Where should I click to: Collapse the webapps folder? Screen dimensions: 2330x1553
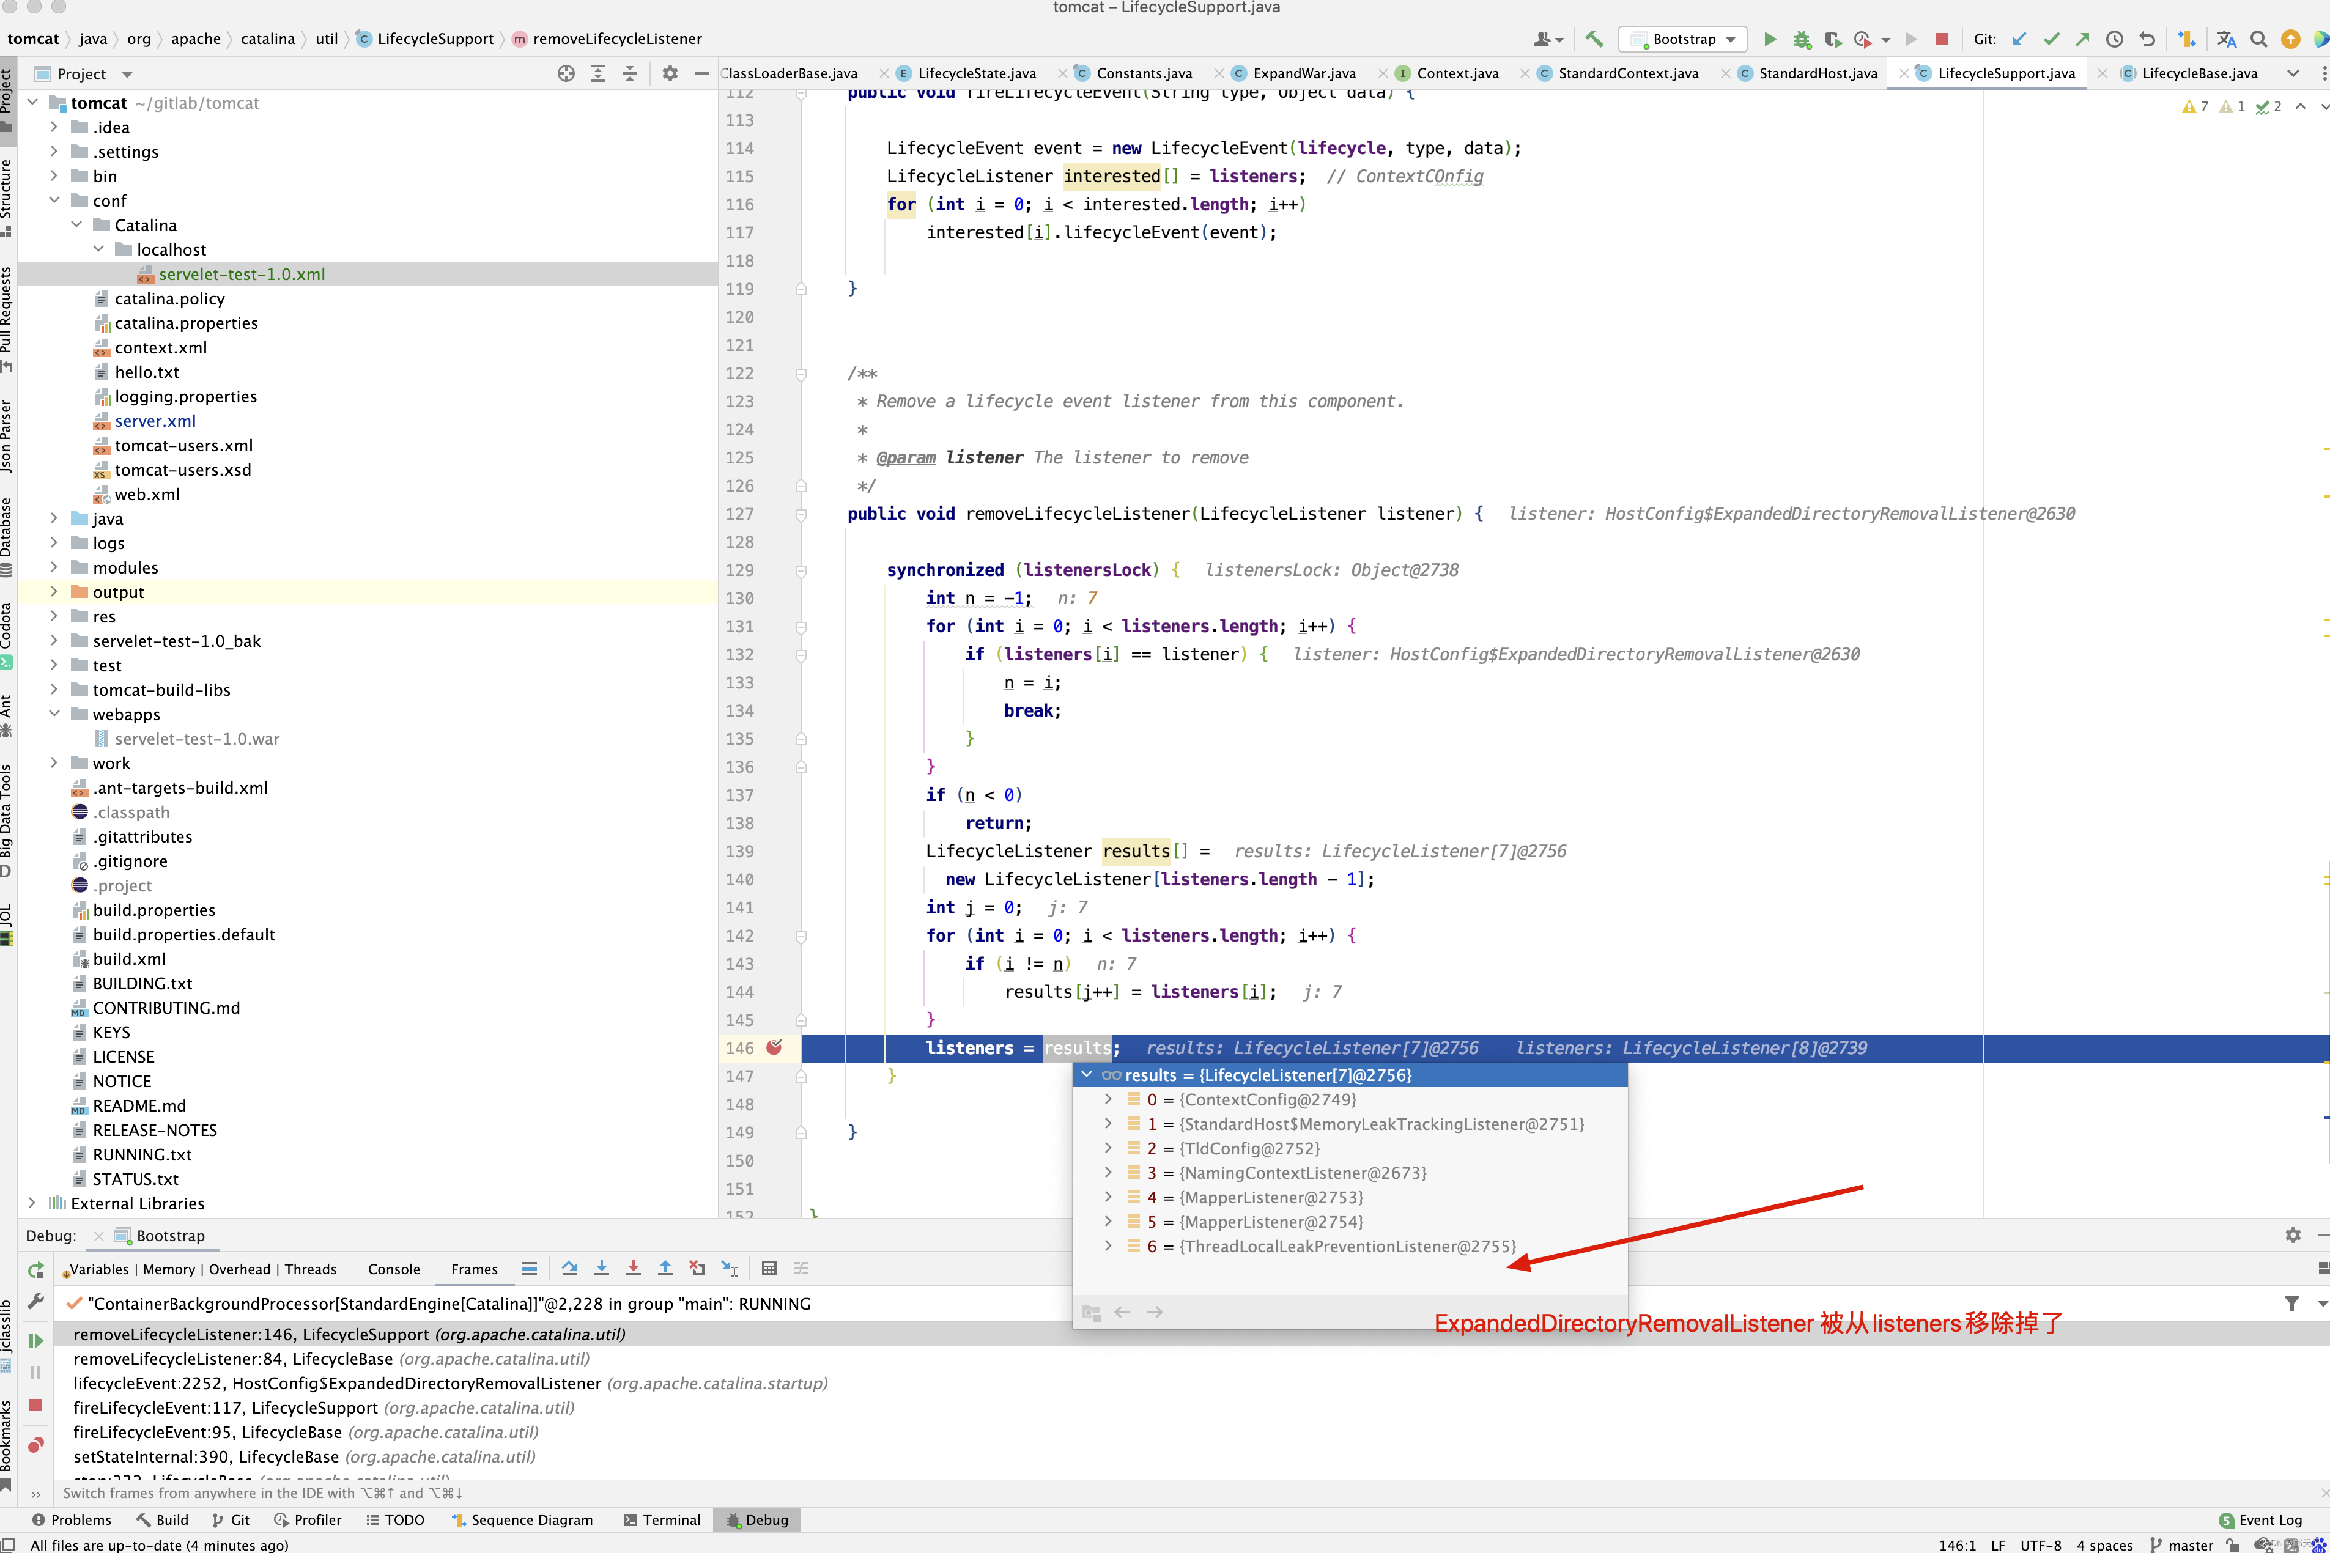click(54, 714)
